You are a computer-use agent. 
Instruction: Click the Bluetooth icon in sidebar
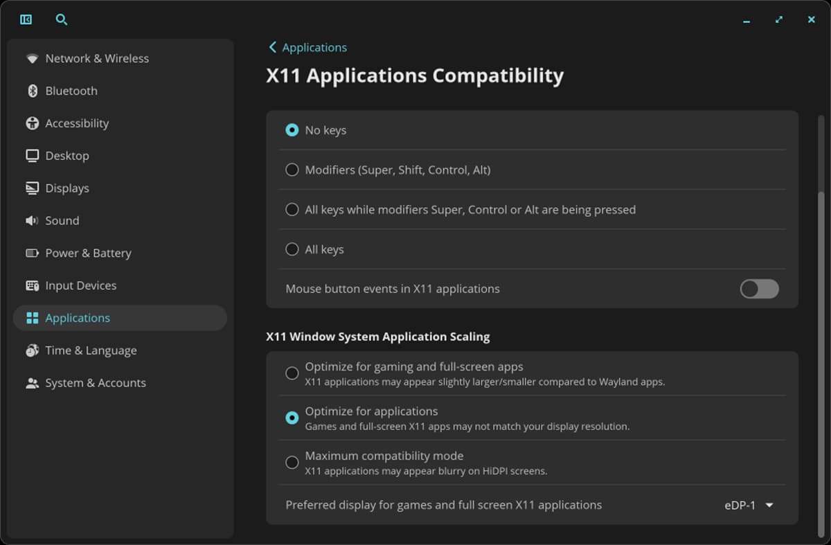point(32,91)
